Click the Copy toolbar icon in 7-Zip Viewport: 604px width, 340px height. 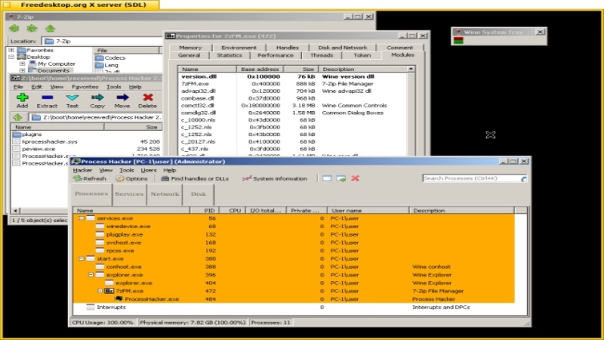[97, 97]
